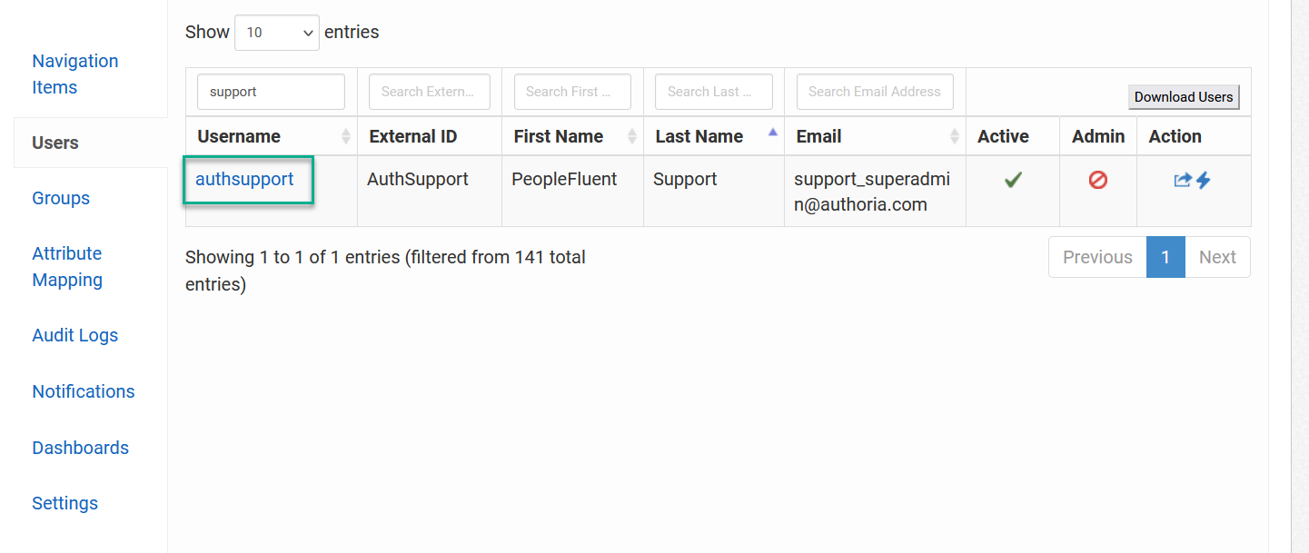The width and height of the screenshot is (1309, 553).
Task: Sort by Last Name ascending arrow
Action: coord(773,133)
